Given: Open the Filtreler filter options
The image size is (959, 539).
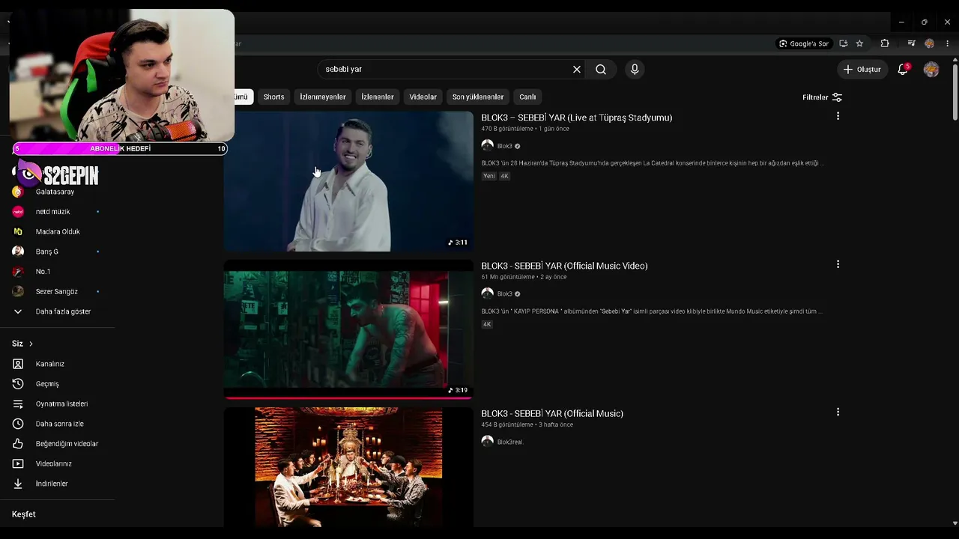Looking at the screenshot, I should click(822, 97).
